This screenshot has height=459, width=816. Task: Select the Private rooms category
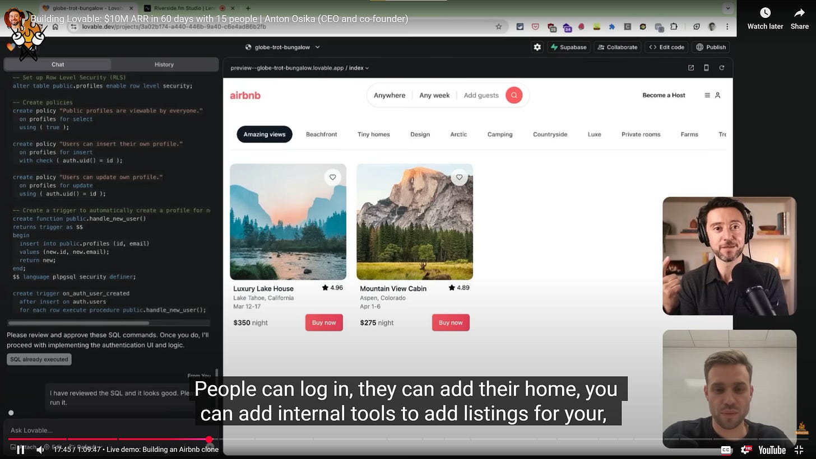[x=641, y=134]
